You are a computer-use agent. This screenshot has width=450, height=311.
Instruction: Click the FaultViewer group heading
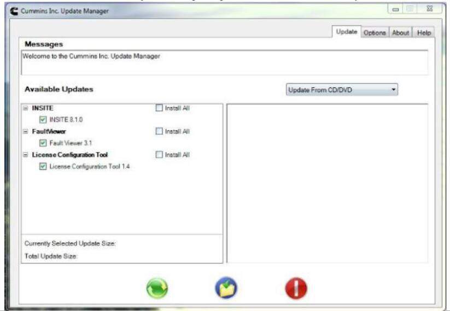coord(49,131)
